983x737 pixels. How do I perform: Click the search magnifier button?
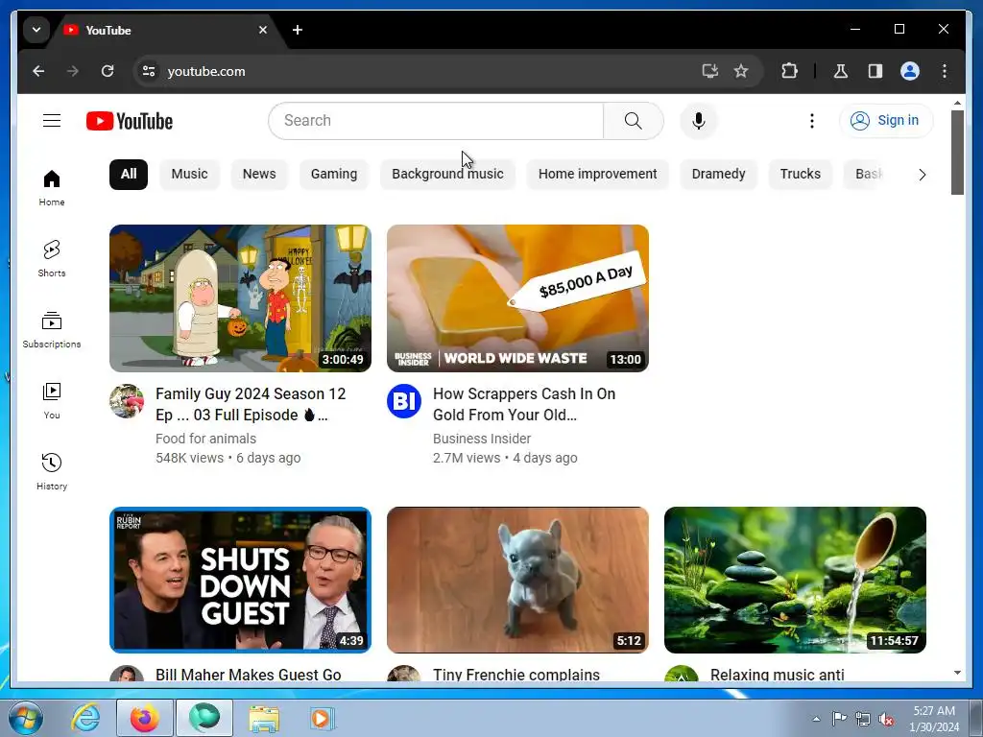click(634, 120)
